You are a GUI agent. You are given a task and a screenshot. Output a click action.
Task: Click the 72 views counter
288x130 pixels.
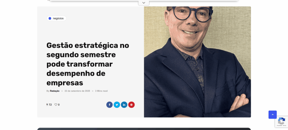[50, 105]
